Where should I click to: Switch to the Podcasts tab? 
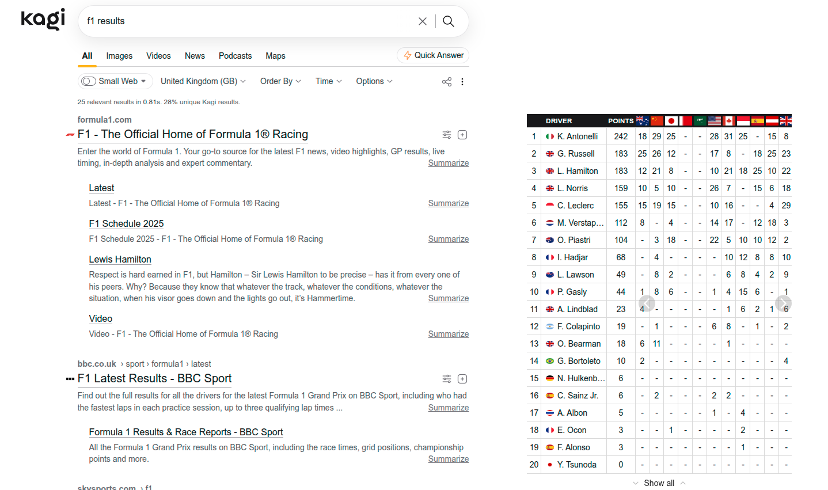click(235, 56)
